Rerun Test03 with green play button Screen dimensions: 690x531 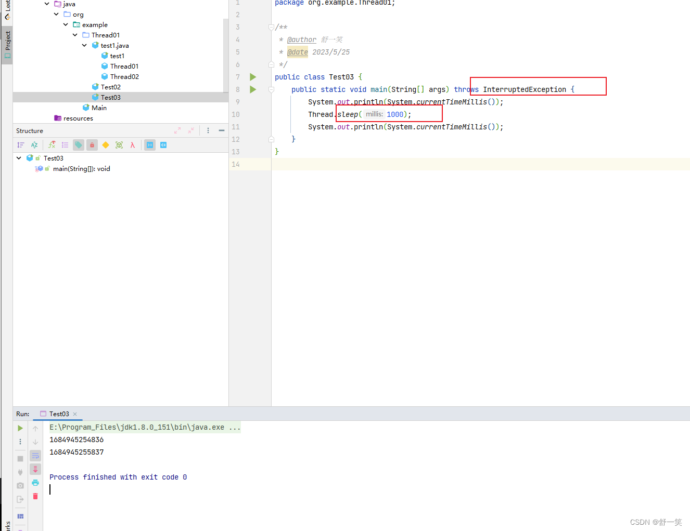20,428
